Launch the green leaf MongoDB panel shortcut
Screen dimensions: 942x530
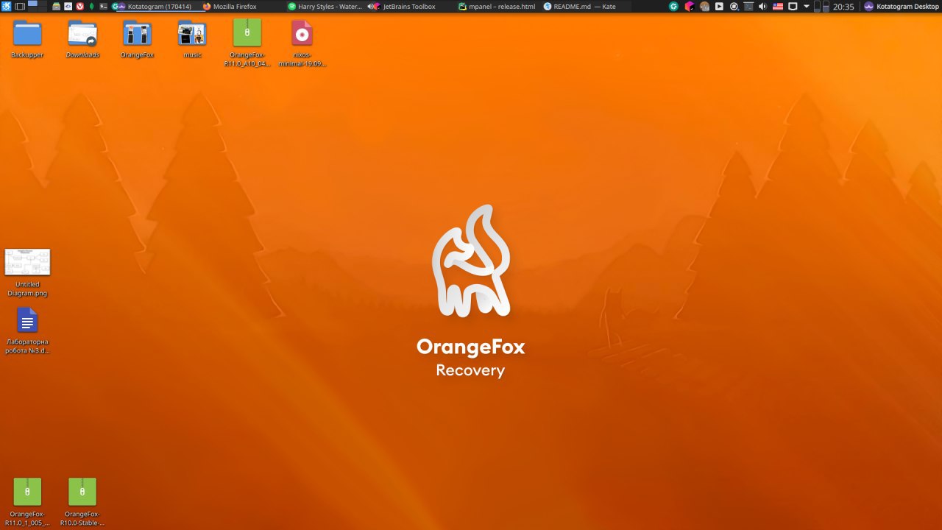91,7
